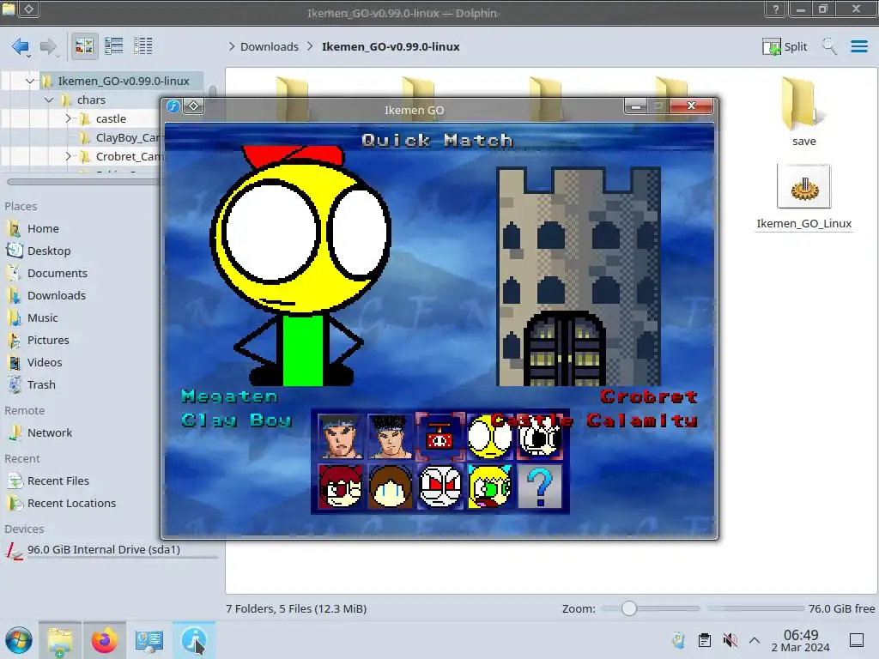
Task: Adjust the Zoom slider handle
Action: pos(629,608)
